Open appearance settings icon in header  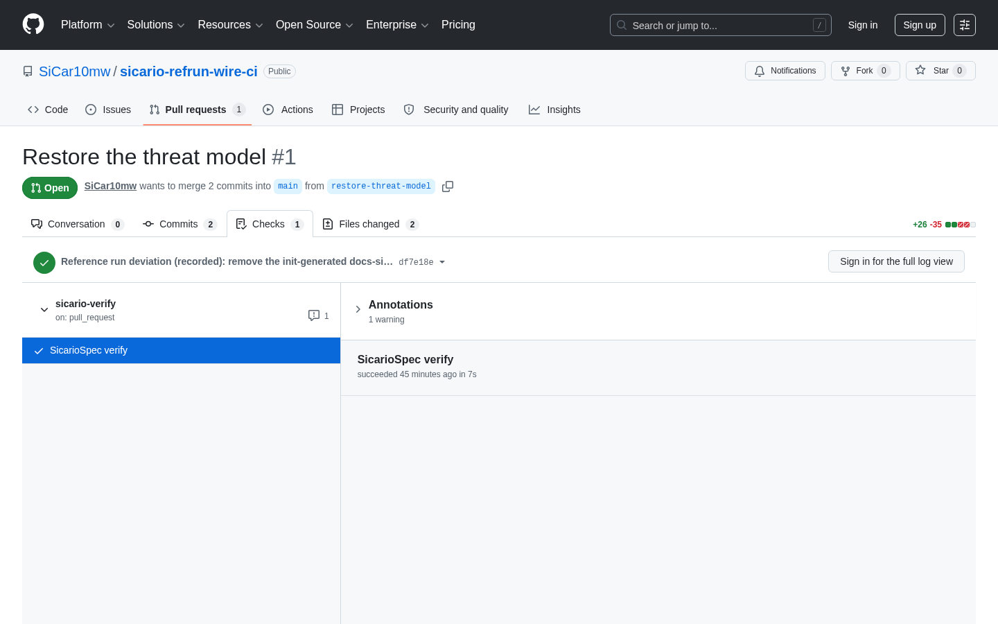[x=965, y=25]
